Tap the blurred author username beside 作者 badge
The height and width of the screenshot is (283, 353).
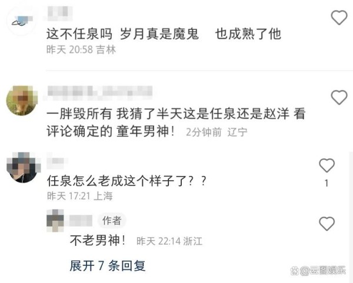(81, 221)
